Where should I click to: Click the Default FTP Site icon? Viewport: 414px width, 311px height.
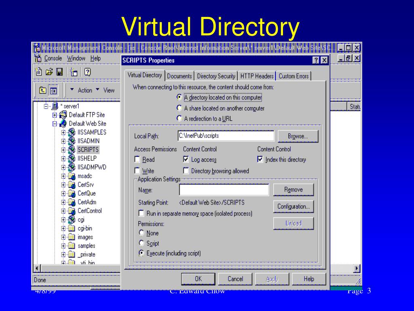pyautogui.click(x=63, y=115)
